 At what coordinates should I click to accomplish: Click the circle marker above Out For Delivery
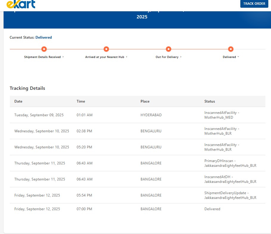coord(169,49)
